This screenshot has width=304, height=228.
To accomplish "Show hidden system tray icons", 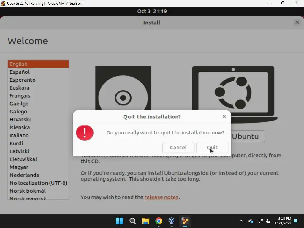I will point(241,221).
